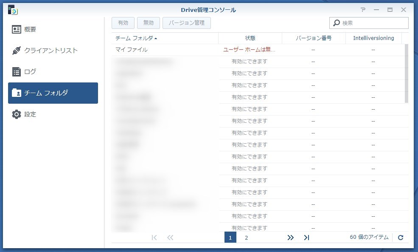Go to the next page of results
This screenshot has width=418, height=252.
[x=291, y=238]
